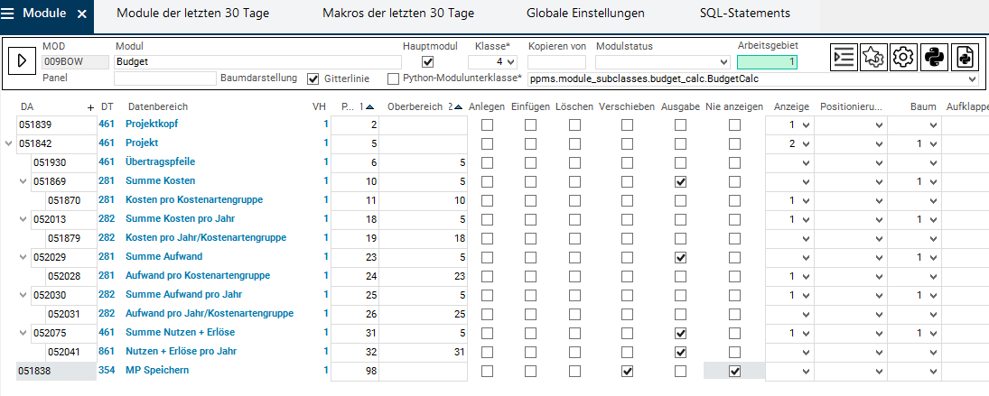Open Kosten pro Kostenartengruppe link
Screen dimensions: 989x396
tap(193, 199)
